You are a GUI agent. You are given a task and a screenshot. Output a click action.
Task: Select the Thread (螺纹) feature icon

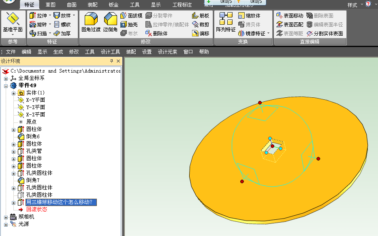(57, 25)
